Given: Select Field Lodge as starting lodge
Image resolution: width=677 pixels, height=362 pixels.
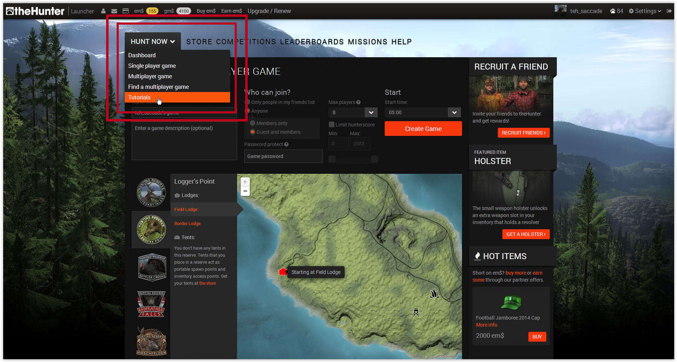Looking at the screenshot, I should (186, 210).
